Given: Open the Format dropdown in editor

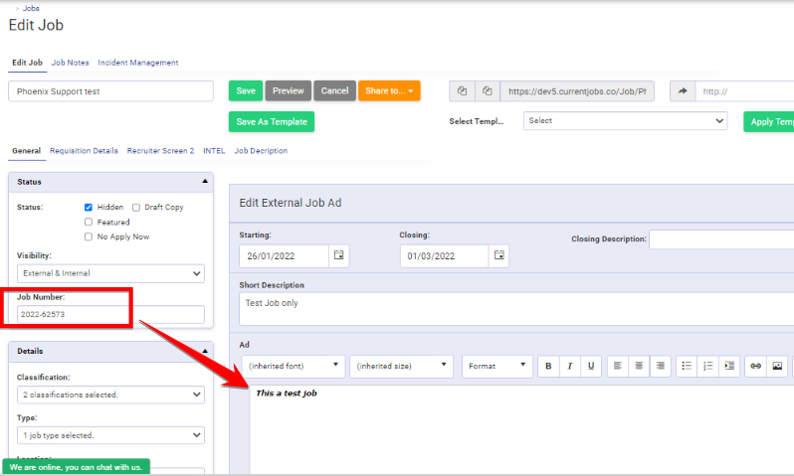Looking at the screenshot, I should tap(496, 366).
